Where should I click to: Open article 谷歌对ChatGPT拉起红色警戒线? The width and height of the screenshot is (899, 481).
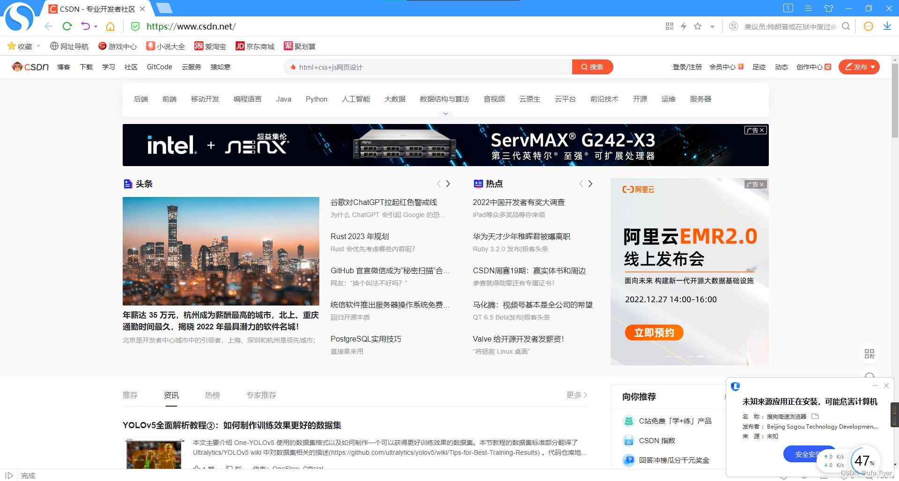383,202
